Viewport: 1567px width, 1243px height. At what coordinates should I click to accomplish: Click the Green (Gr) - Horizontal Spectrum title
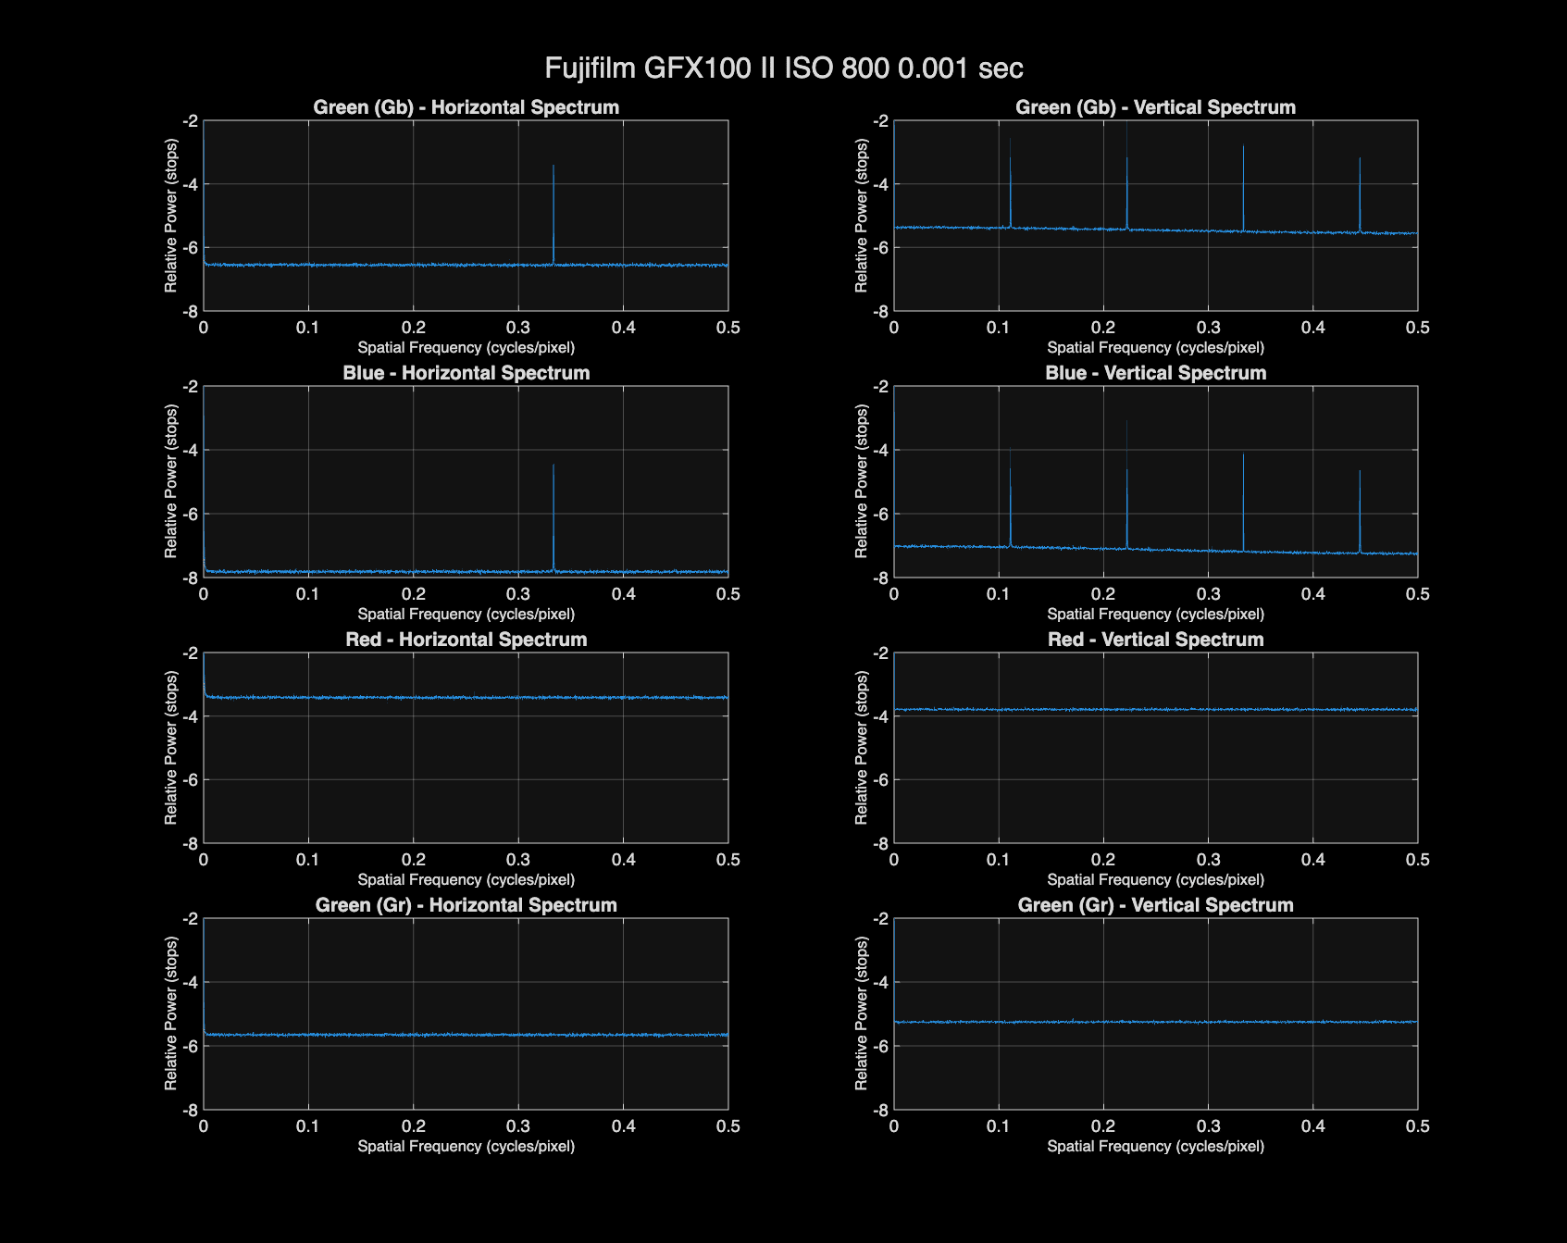[x=466, y=905]
